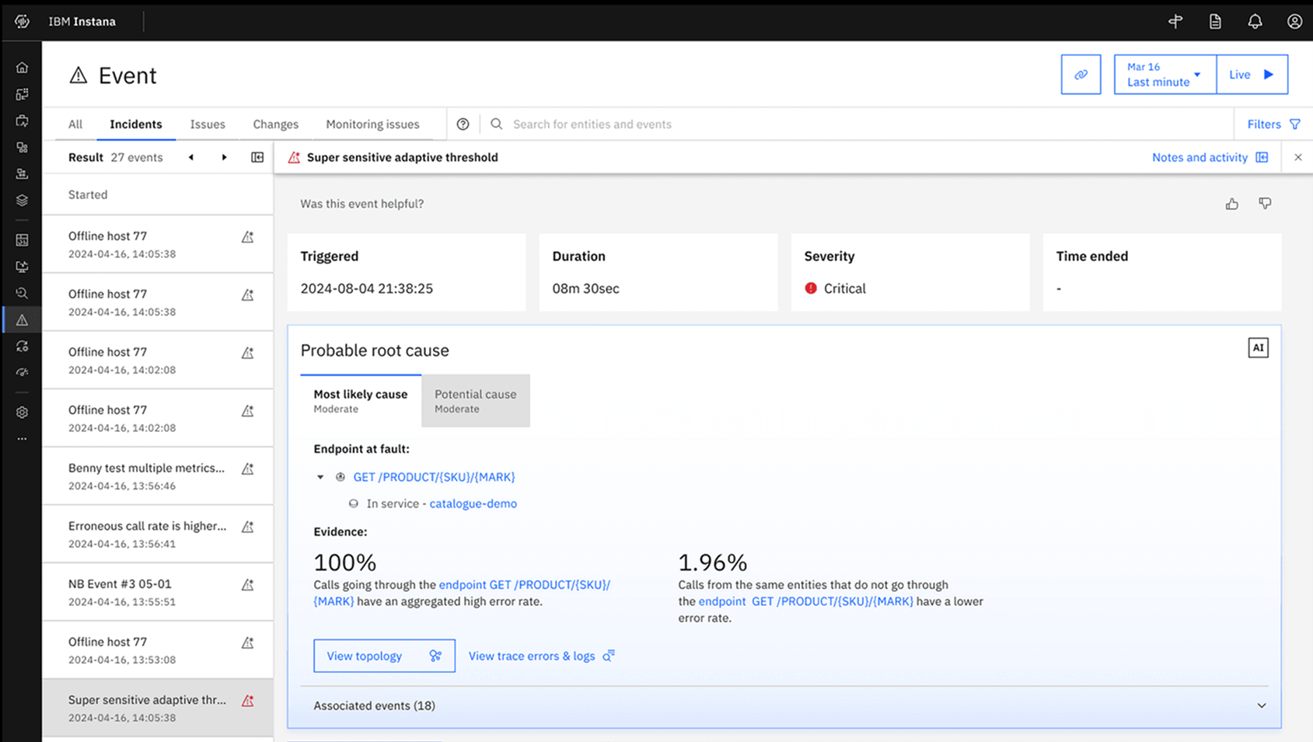1313x742 pixels.
Task: Open the Settings gear in the sidebar
Action: click(22, 412)
